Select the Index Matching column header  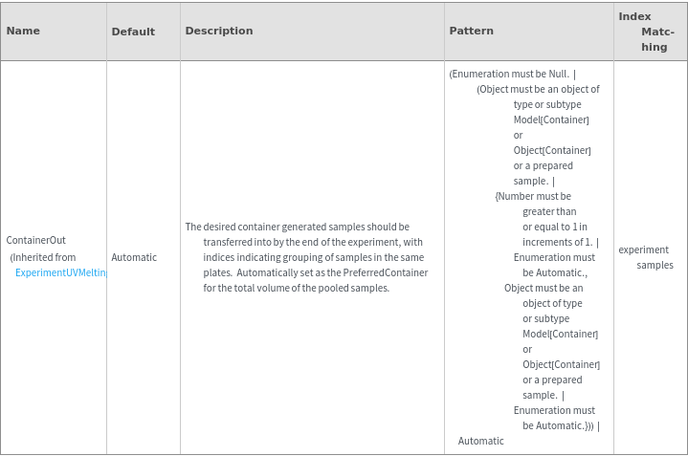pos(649,32)
